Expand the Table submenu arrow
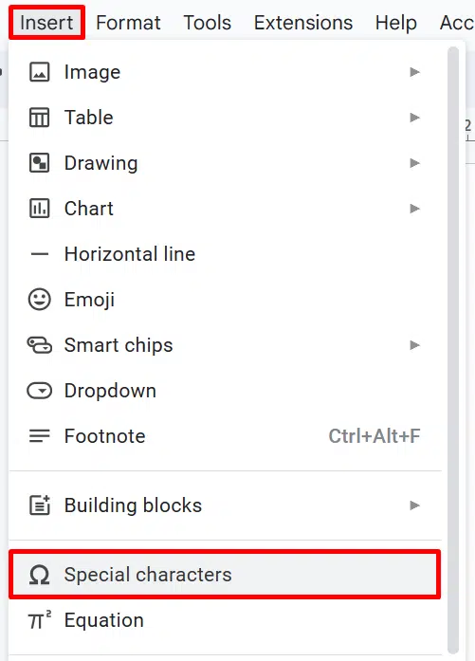The image size is (475, 661). [414, 118]
